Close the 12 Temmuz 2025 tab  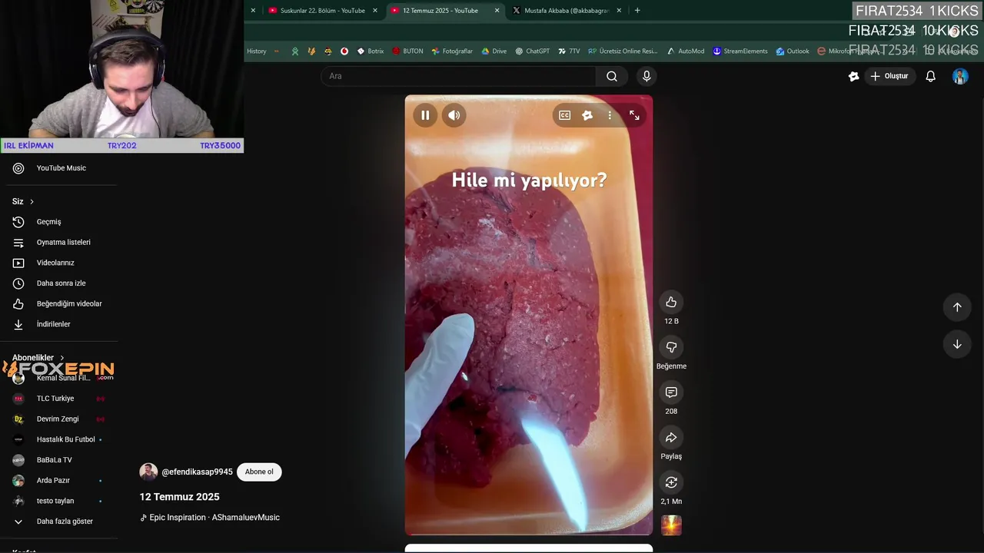coord(497,11)
